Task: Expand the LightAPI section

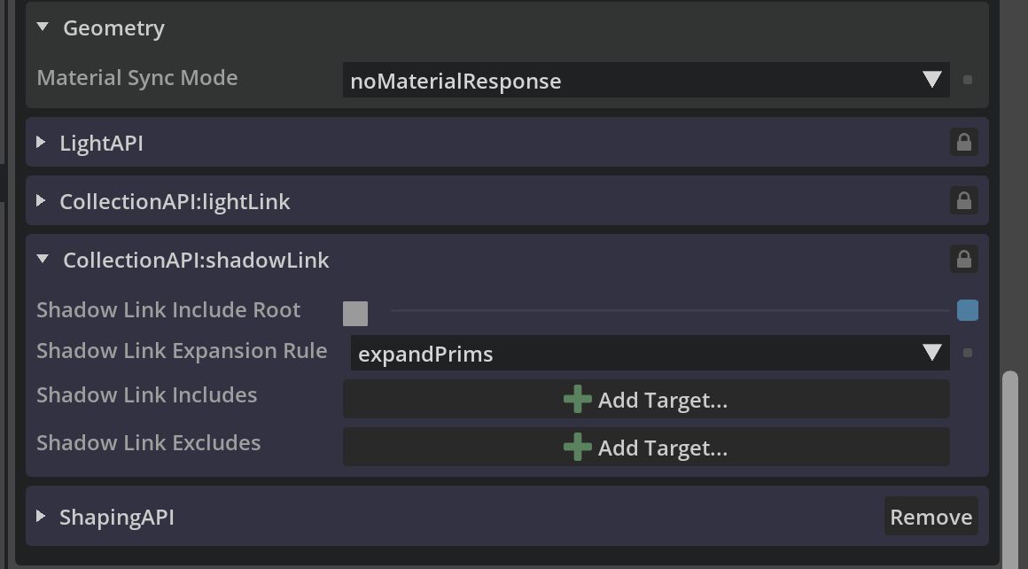Action: click(41, 142)
